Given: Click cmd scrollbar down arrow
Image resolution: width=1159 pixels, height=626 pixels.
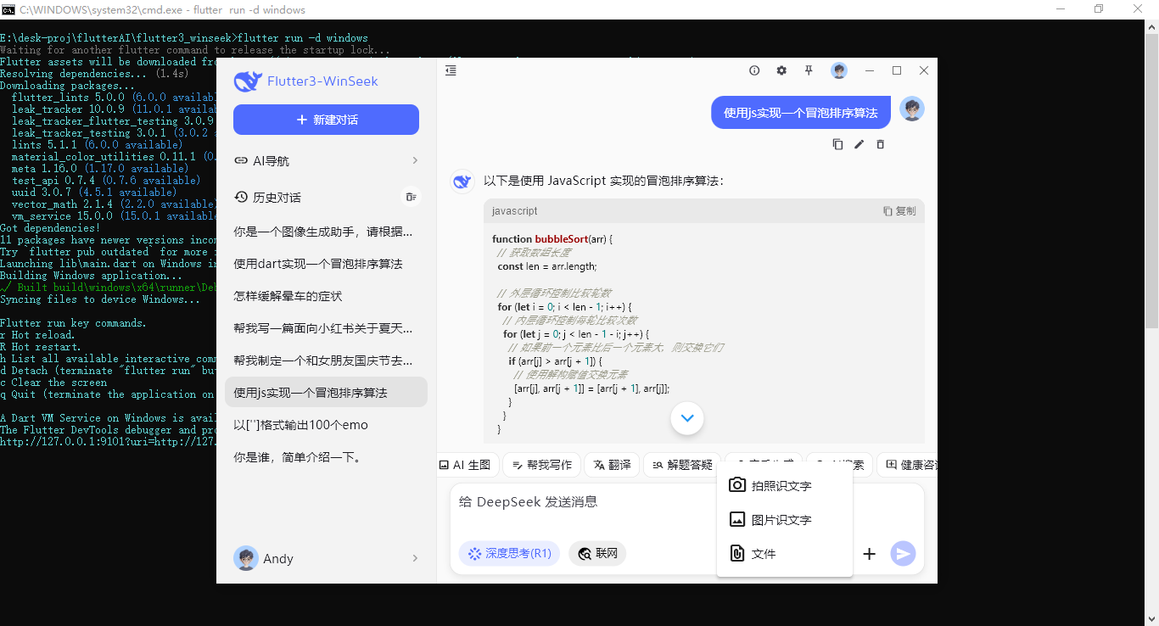Looking at the screenshot, I should [x=1151, y=618].
